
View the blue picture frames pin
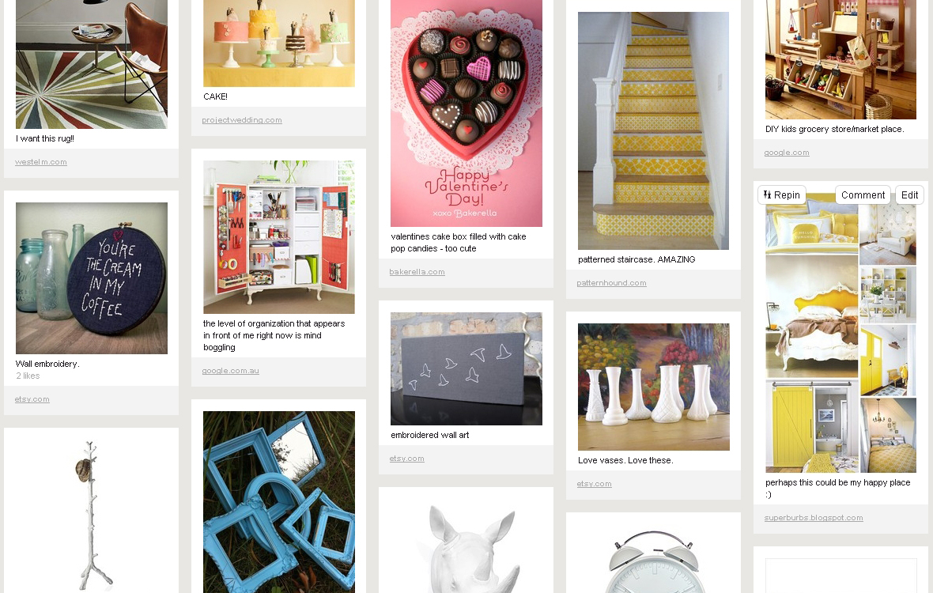279,502
